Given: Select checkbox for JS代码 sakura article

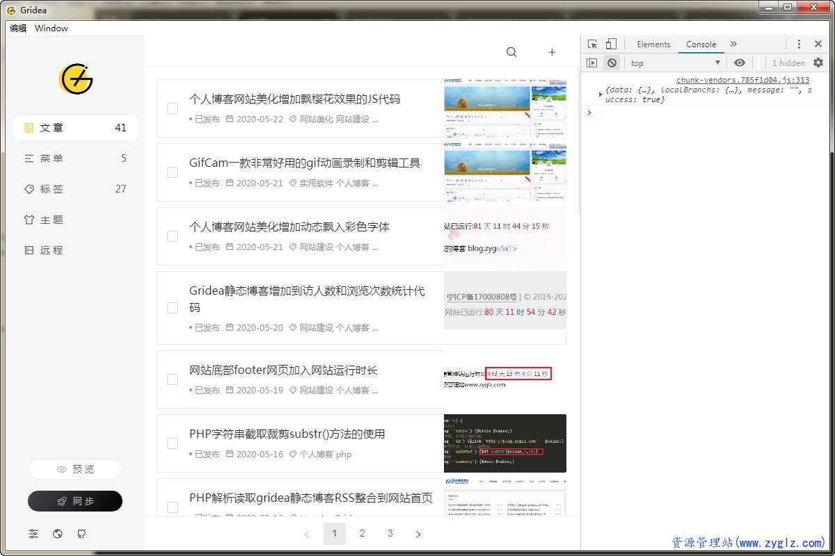Looking at the screenshot, I should click(173, 108).
